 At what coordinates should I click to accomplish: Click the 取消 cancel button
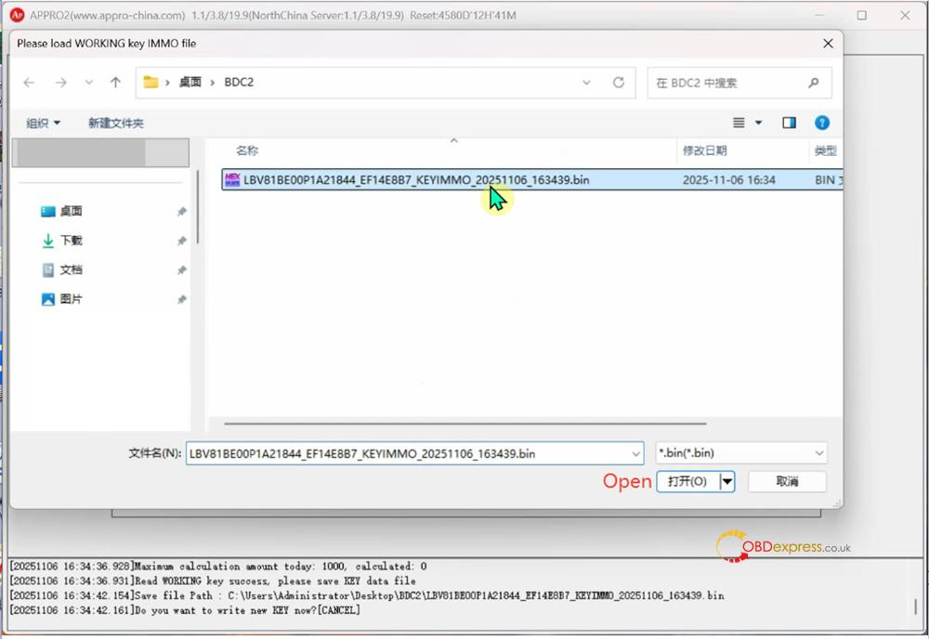click(x=787, y=481)
